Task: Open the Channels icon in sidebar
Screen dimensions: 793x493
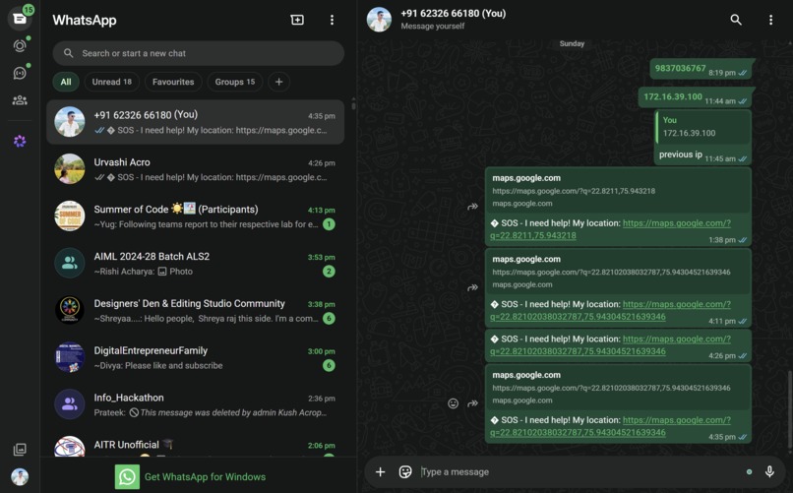Action: pos(20,74)
